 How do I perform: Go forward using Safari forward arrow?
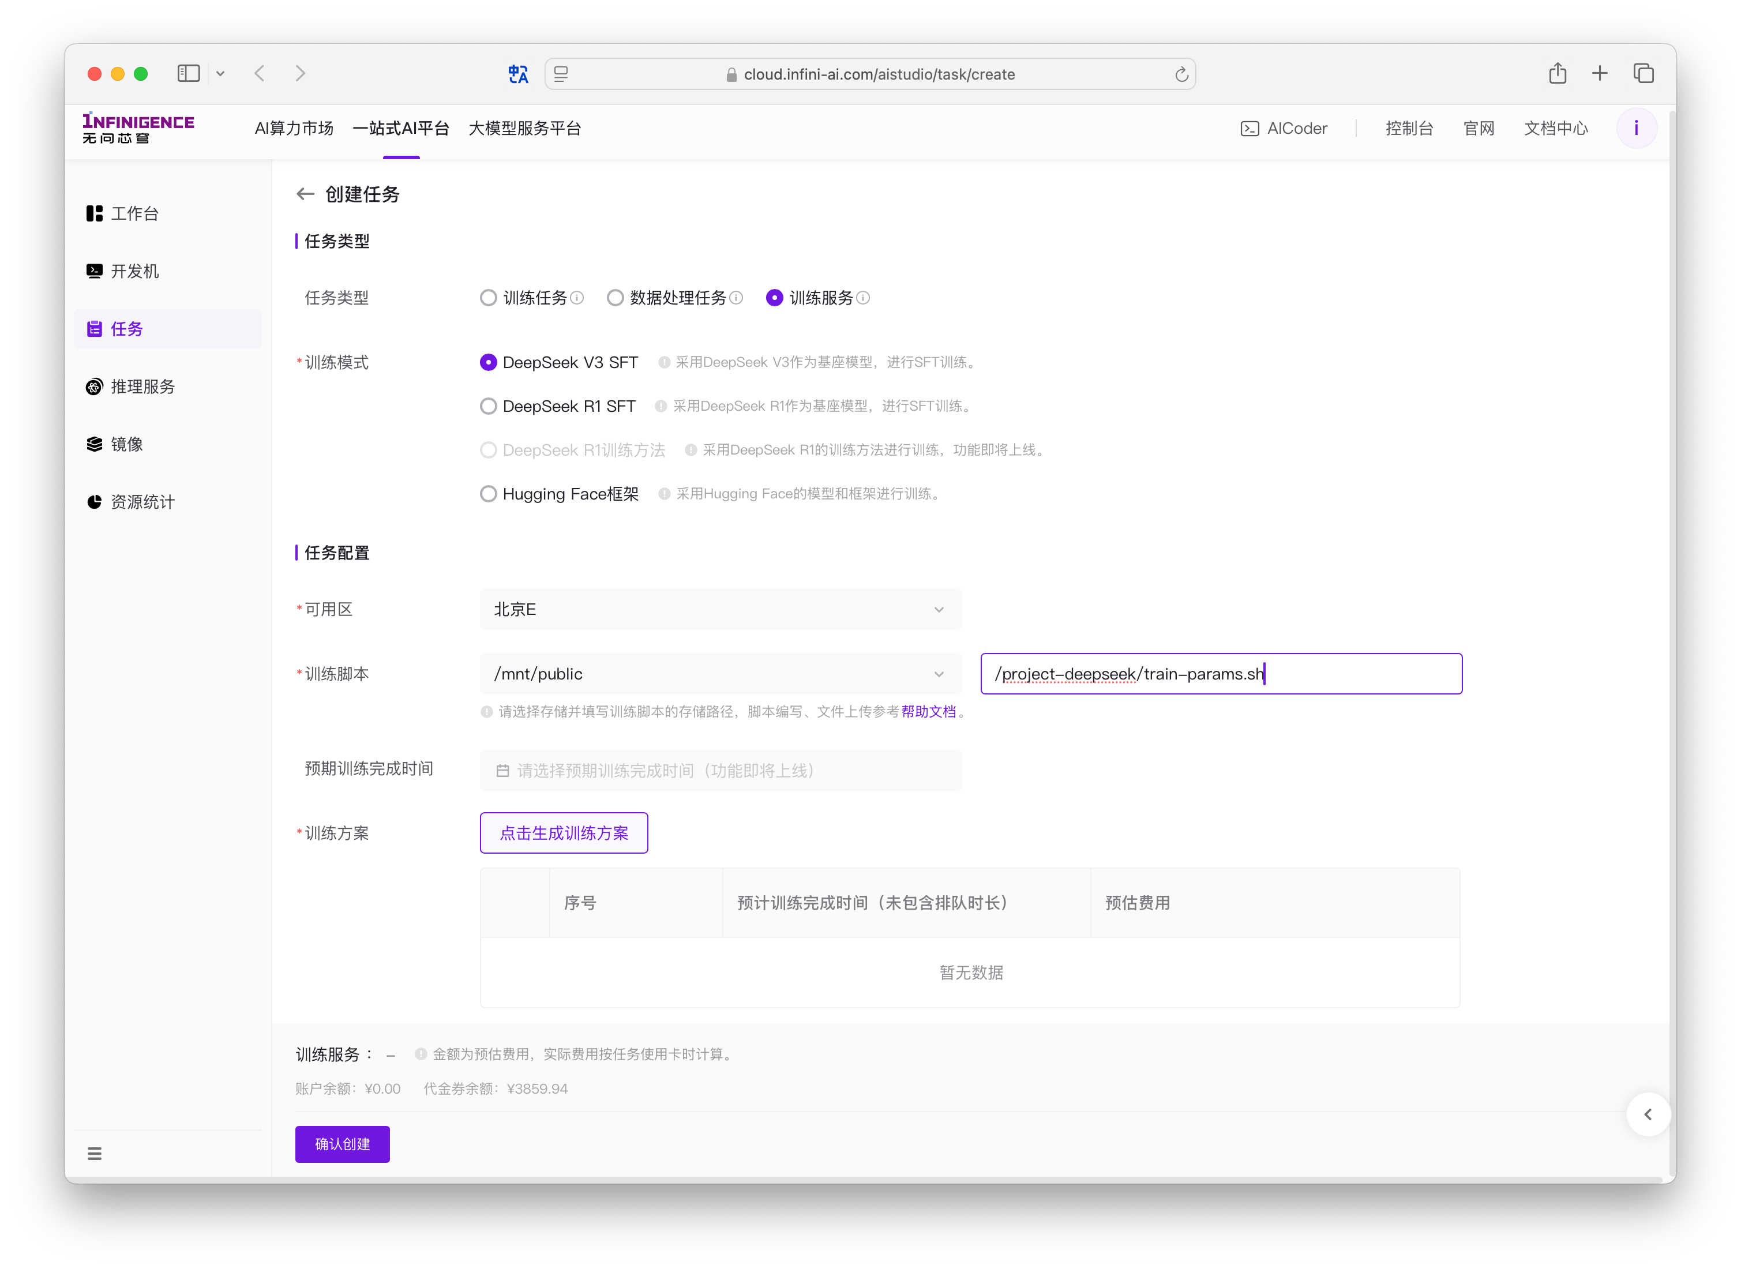click(x=301, y=74)
